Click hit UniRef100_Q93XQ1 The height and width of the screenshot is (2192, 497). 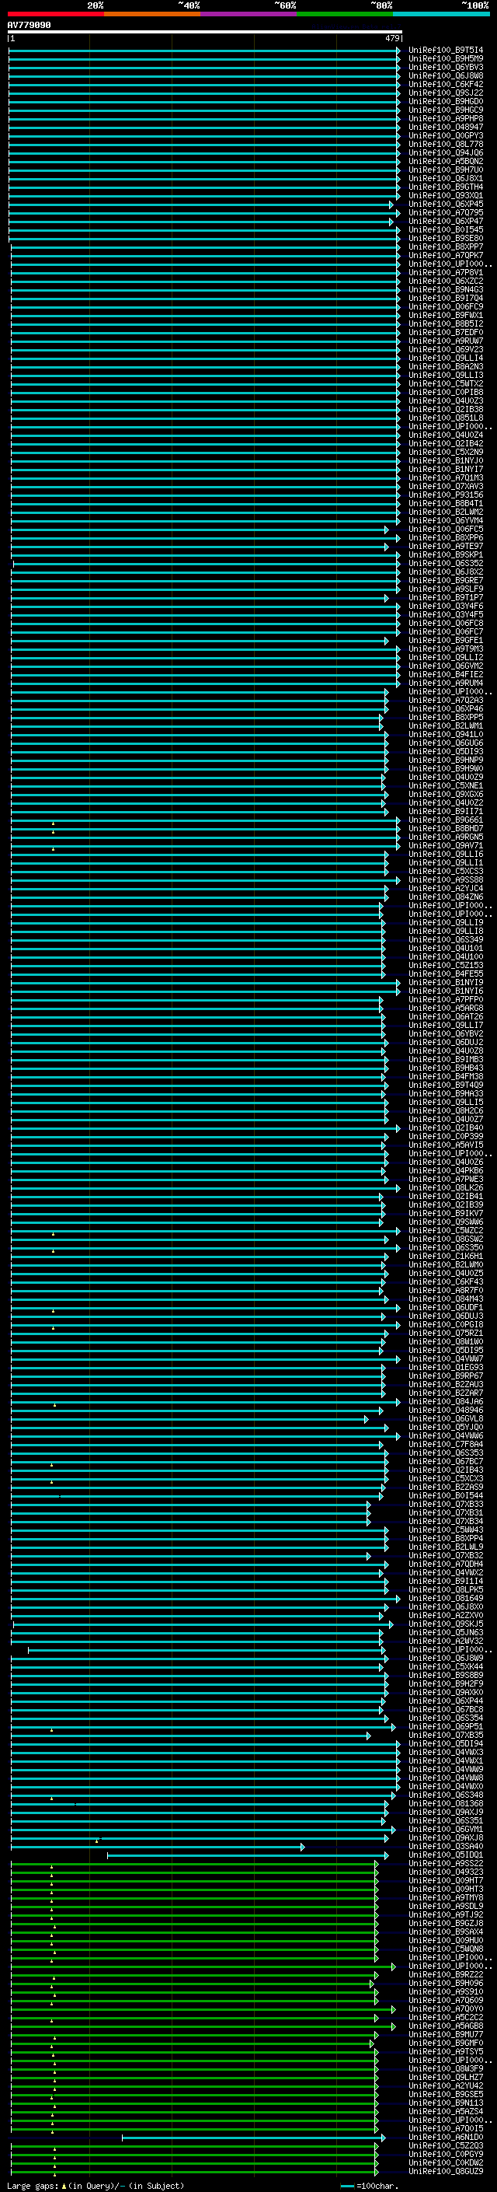coord(445,196)
